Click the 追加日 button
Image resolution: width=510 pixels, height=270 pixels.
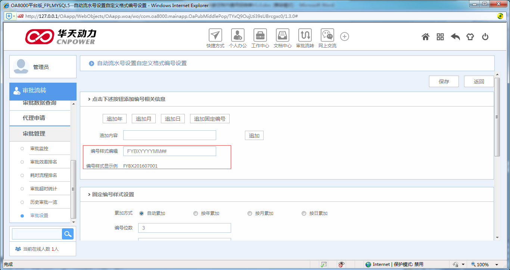click(x=173, y=119)
